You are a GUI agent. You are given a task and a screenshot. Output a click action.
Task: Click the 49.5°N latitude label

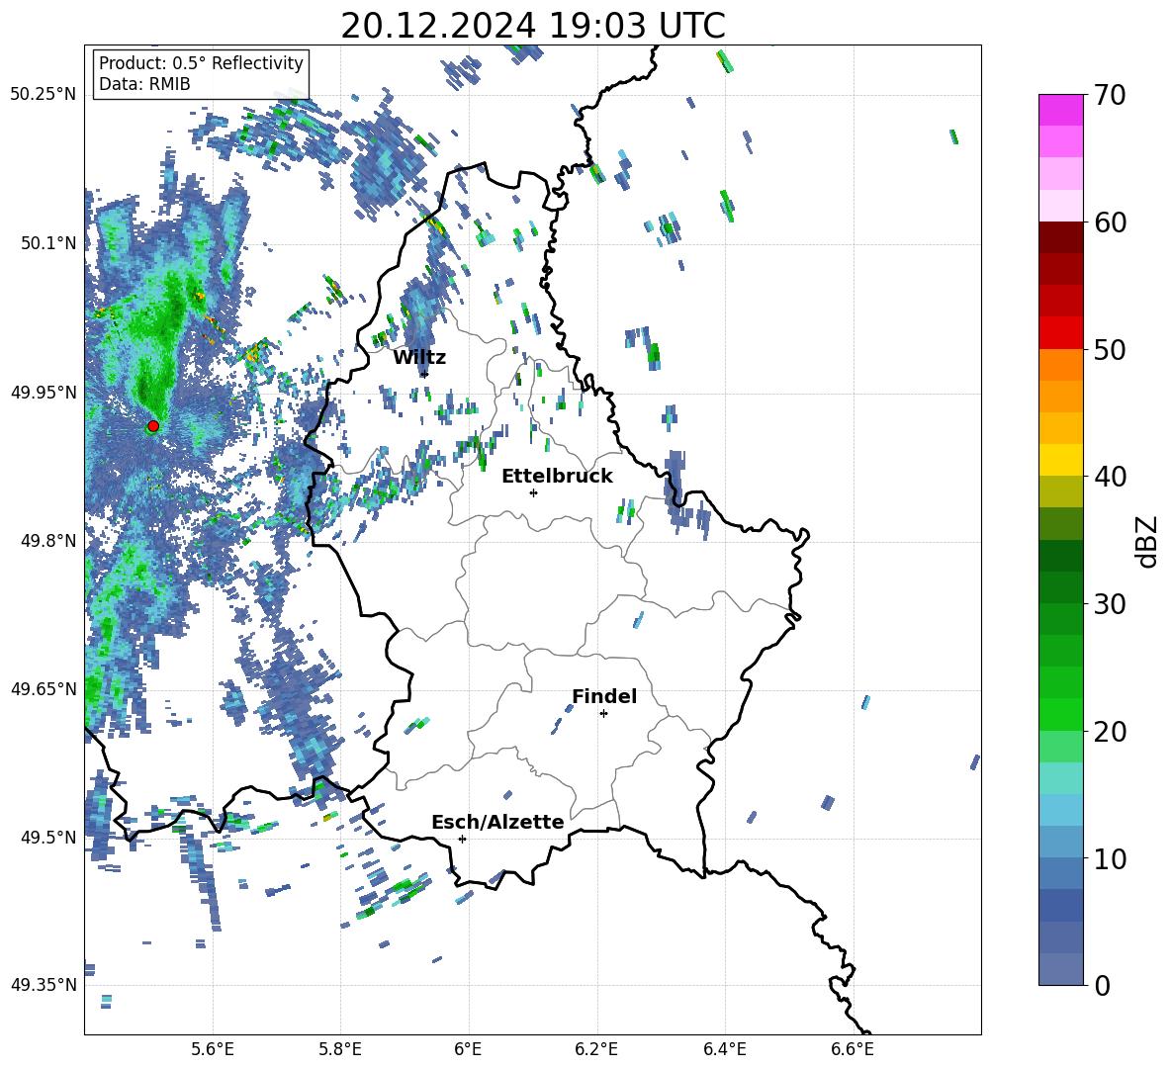[48, 837]
